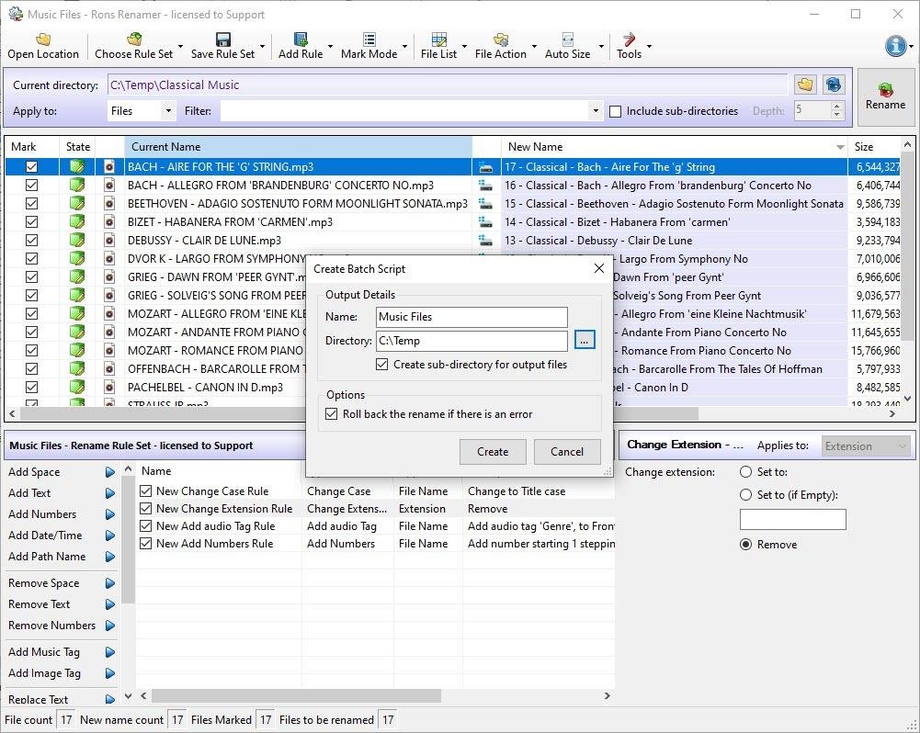
Task: Click the Name field containing Music Files
Action: coord(471,317)
